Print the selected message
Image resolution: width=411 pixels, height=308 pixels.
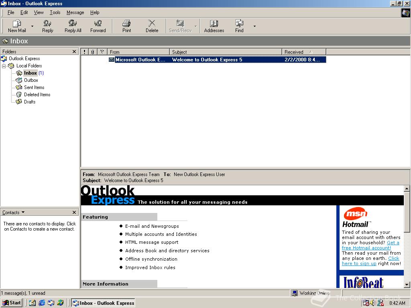(x=126, y=26)
